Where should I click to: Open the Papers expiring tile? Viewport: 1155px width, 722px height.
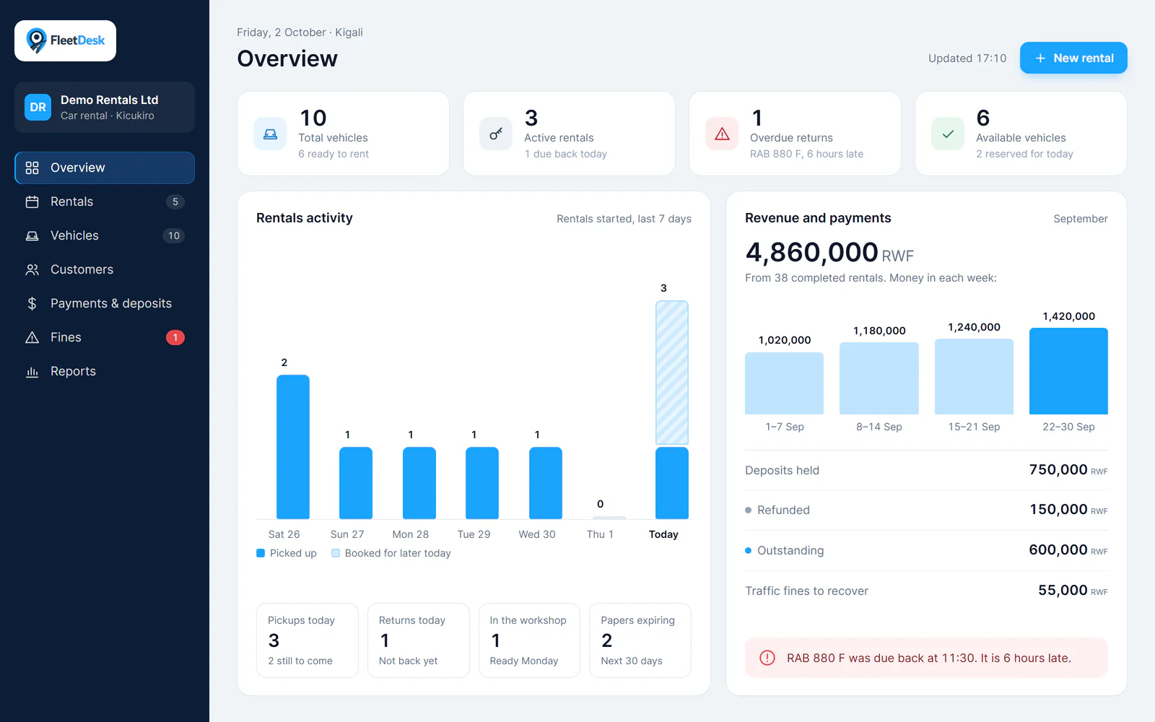tap(640, 640)
